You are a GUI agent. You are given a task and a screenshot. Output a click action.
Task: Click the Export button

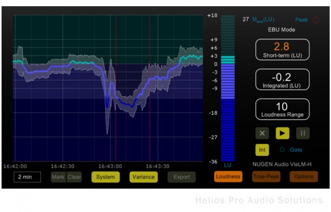tap(181, 177)
